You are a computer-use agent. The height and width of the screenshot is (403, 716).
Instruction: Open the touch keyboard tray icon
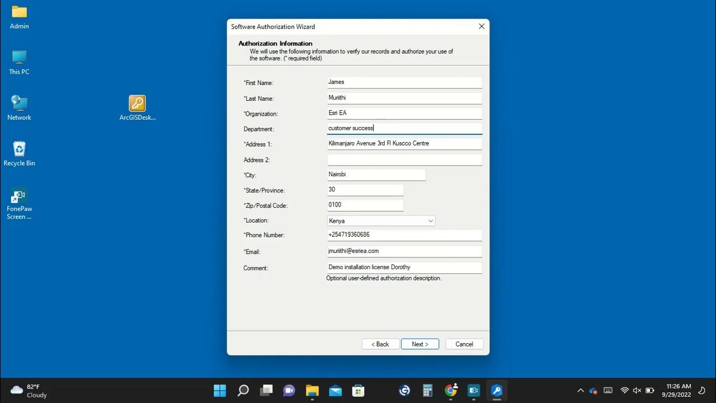(609, 390)
